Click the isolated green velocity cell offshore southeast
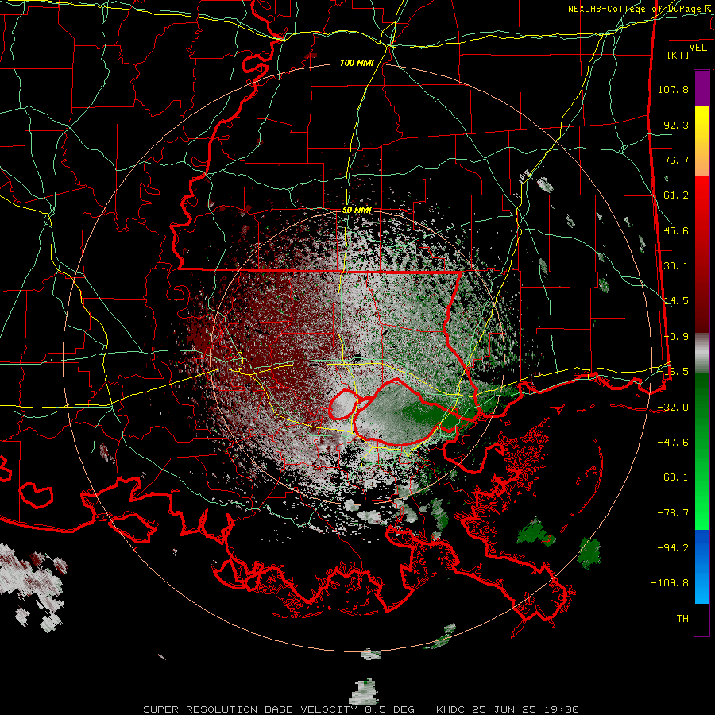715x715 pixels. point(589,554)
